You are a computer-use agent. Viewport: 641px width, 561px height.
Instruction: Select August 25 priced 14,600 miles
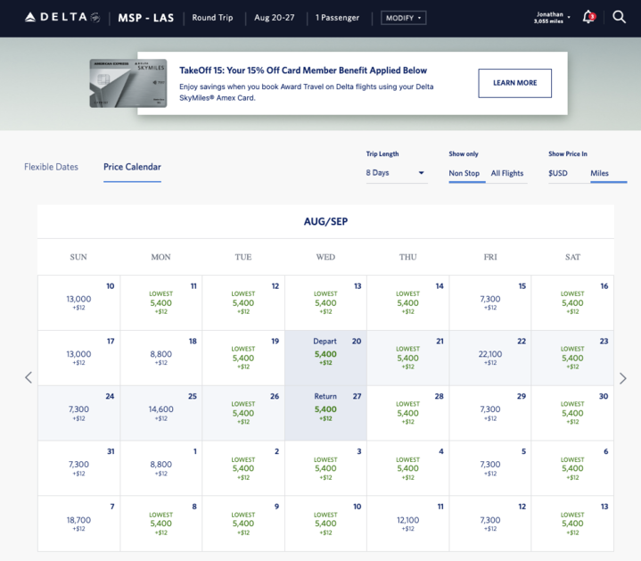click(161, 413)
